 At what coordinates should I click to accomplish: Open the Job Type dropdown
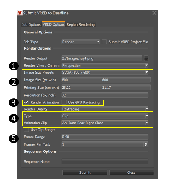[x=81, y=42]
